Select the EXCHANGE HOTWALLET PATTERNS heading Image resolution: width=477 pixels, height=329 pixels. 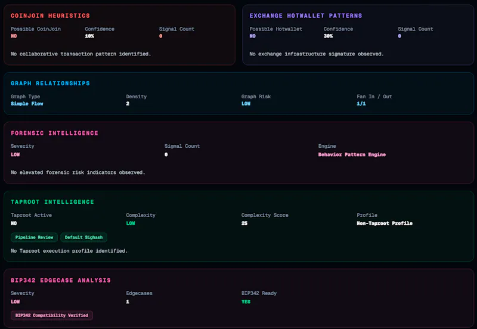point(306,15)
